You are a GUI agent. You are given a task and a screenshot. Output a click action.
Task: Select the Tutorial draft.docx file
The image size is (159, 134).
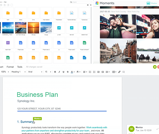coord(72,13)
